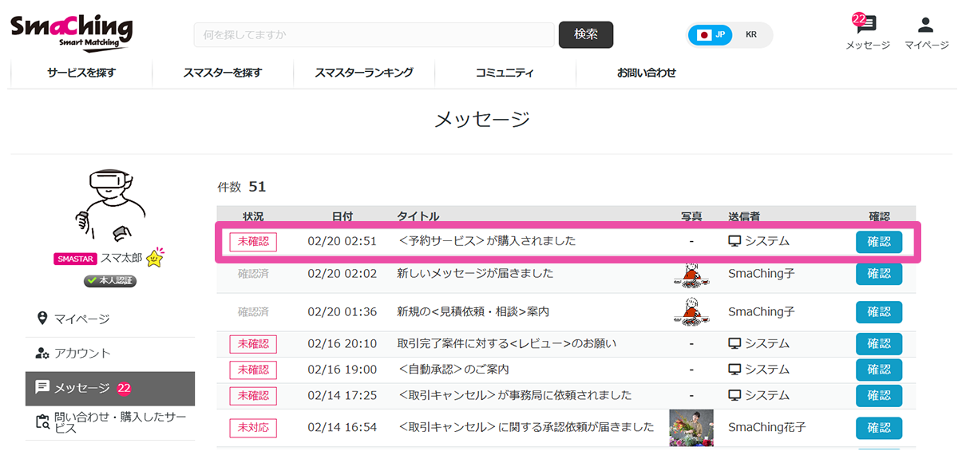The image size is (958, 467).
Task: Click the monitor icon in the 02/20 02:51 row
Action: pos(734,241)
